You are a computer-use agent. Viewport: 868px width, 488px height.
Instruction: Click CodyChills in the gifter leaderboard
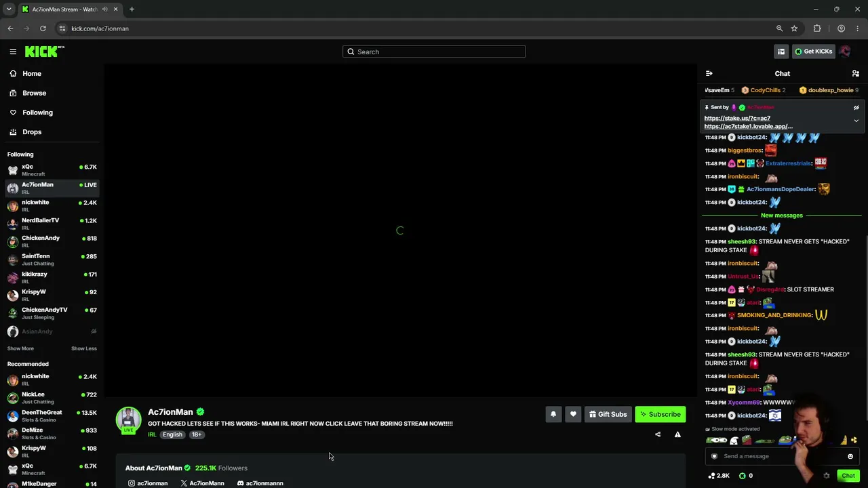point(764,90)
